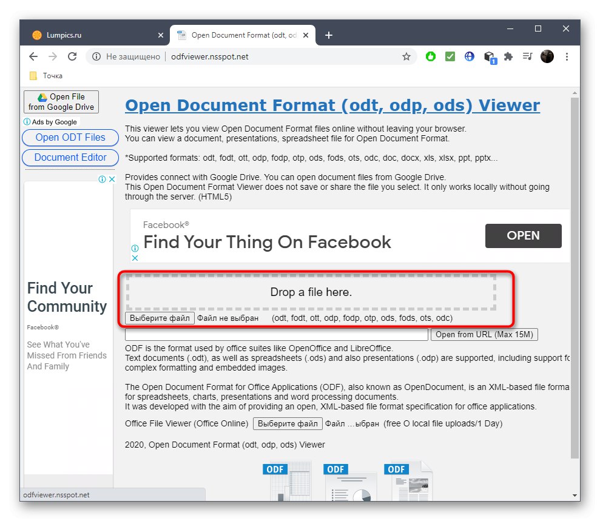The height and width of the screenshot is (521, 600).
Task: Click the 'Find Your Community' ad headline
Action: [67, 297]
